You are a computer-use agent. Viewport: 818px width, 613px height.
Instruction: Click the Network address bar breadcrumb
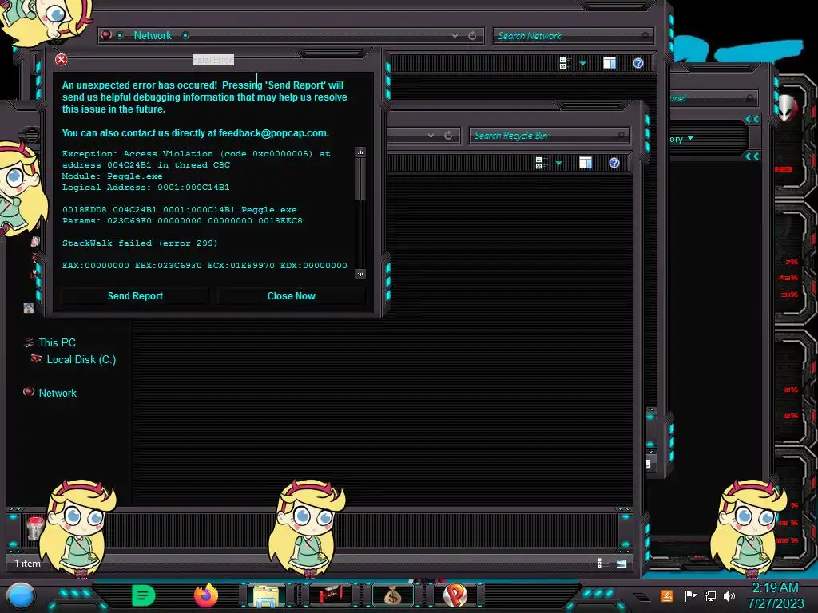[x=153, y=35]
